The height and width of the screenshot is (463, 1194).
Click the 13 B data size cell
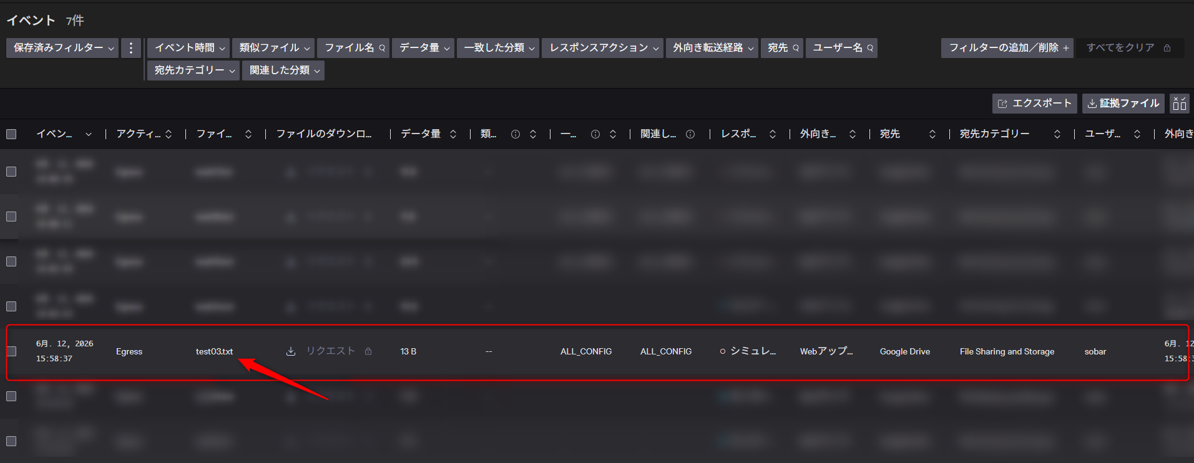[408, 352]
